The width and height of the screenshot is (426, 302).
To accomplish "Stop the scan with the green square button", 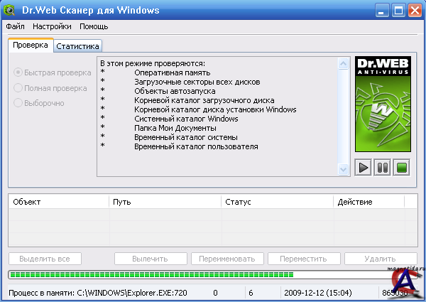I will coord(401,168).
